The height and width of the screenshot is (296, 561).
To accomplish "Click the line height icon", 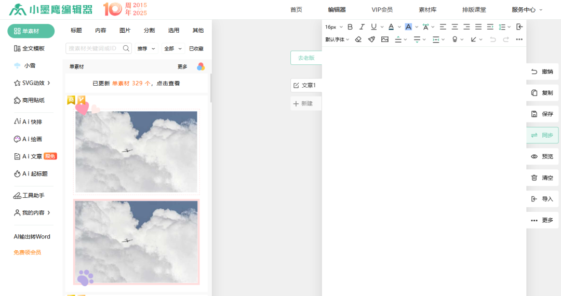I will (502, 27).
